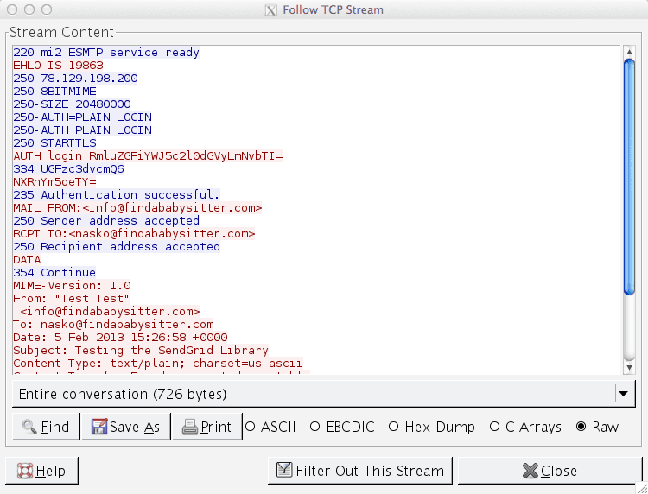Click the minimize window button

(x=29, y=9)
